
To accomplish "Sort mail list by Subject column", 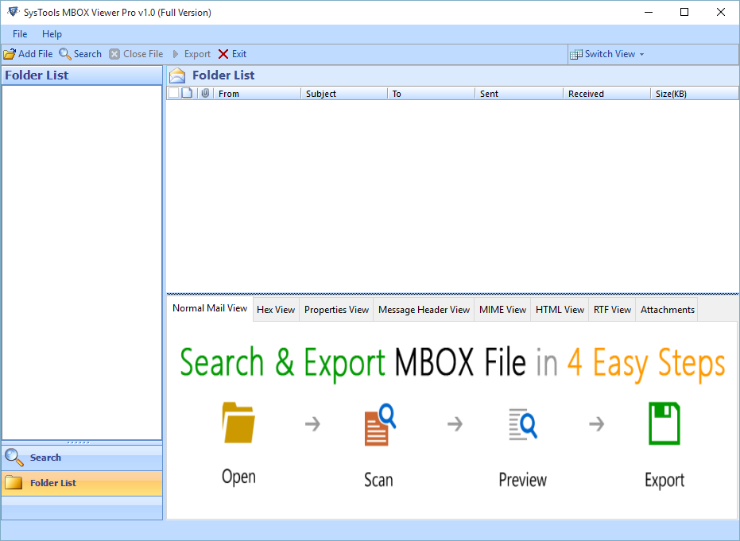I will coord(344,94).
